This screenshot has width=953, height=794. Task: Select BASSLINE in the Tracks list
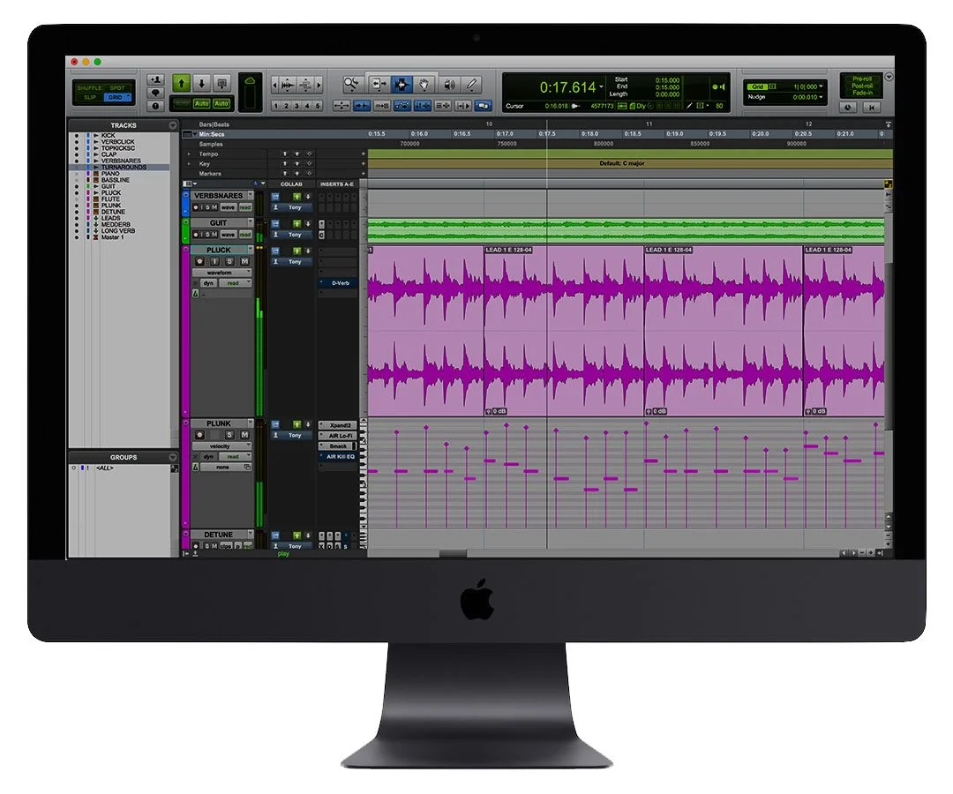tap(115, 180)
